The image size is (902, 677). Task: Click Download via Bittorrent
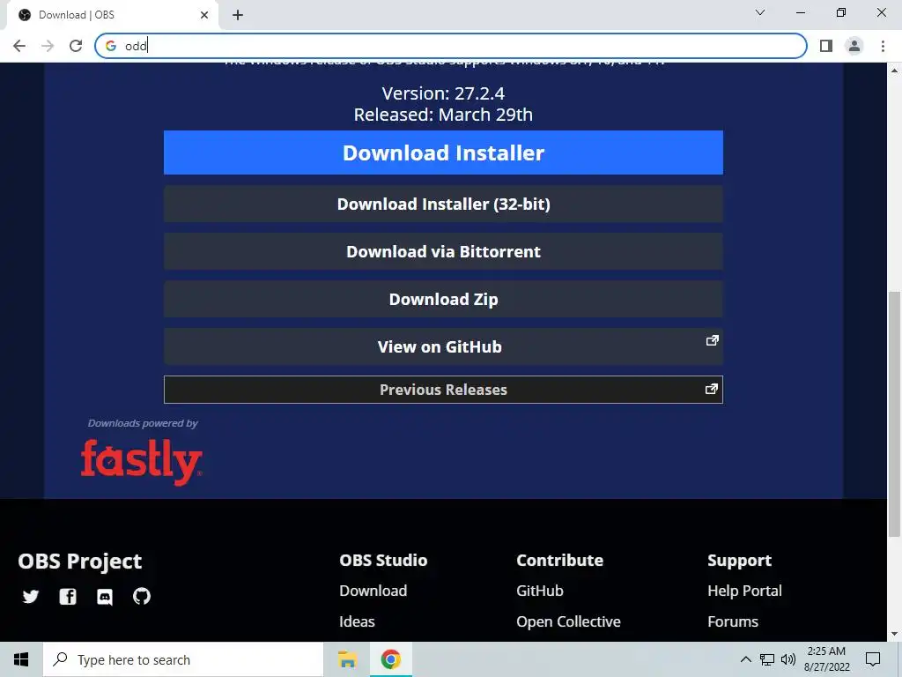444,251
